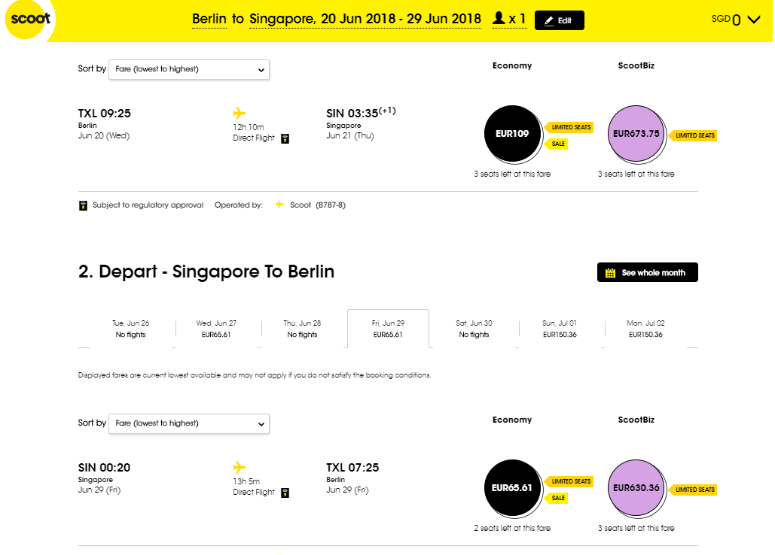
Task: Select the Sat, Jun 30 date tab
Action: point(474,329)
